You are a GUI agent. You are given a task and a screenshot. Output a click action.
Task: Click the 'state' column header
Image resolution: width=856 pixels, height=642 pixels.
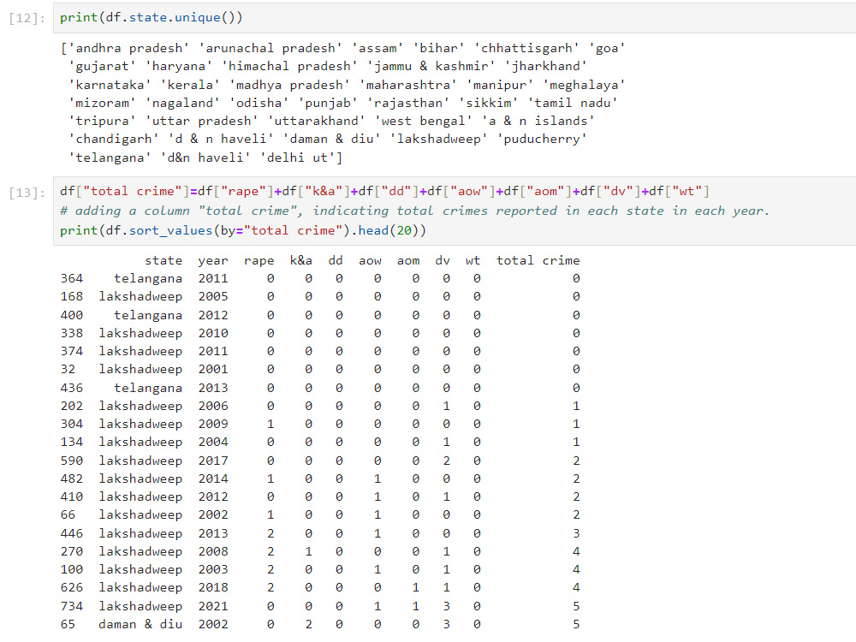163,260
